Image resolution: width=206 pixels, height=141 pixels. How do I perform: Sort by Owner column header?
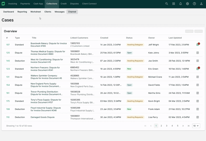click(151, 38)
